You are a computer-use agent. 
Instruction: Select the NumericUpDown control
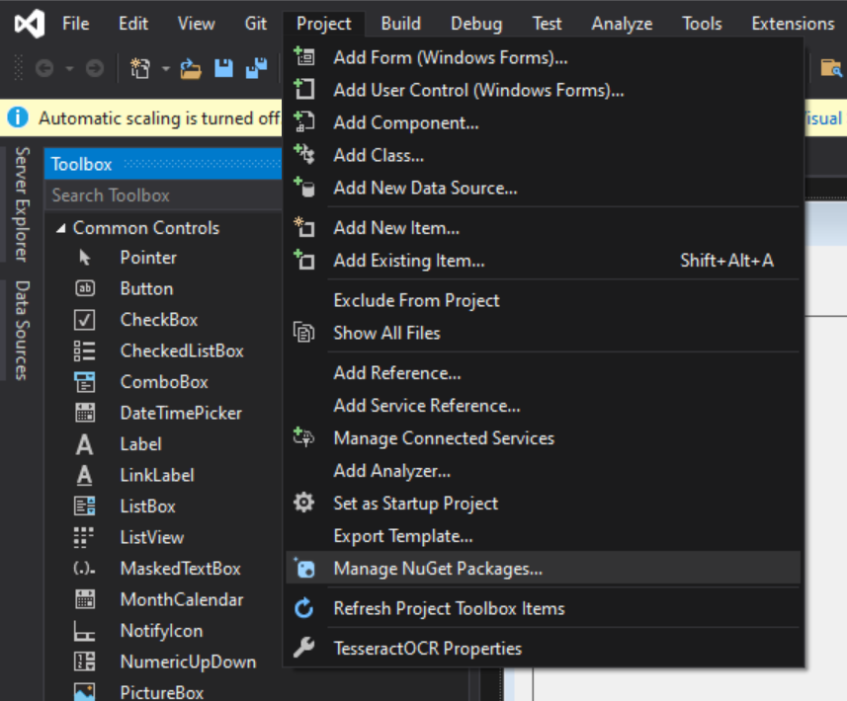(x=163, y=662)
